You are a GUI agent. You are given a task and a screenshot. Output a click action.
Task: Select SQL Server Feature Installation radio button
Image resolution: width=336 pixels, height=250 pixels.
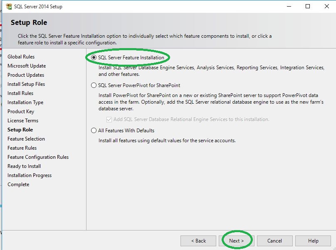(x=94, y=58)
